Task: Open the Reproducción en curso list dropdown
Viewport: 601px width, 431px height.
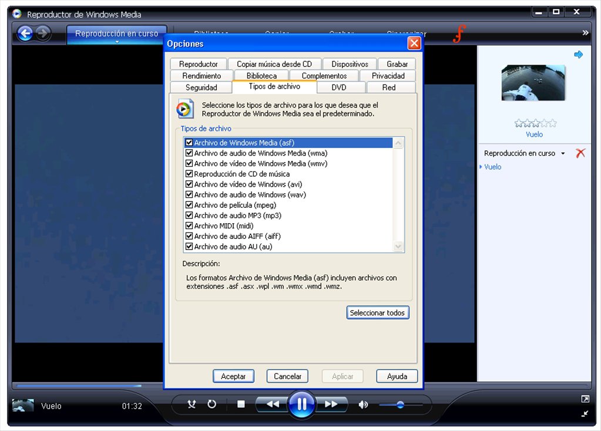Action: click(563, 153)
